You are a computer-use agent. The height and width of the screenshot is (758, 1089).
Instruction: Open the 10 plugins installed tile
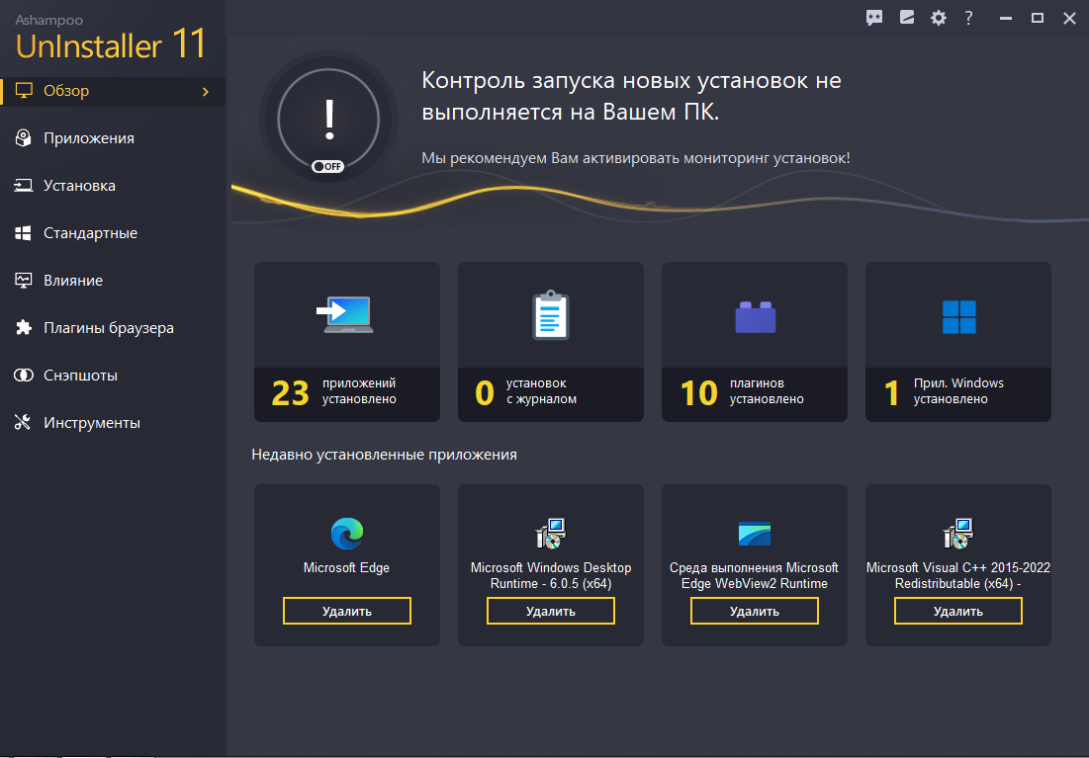tap(755, 342)
